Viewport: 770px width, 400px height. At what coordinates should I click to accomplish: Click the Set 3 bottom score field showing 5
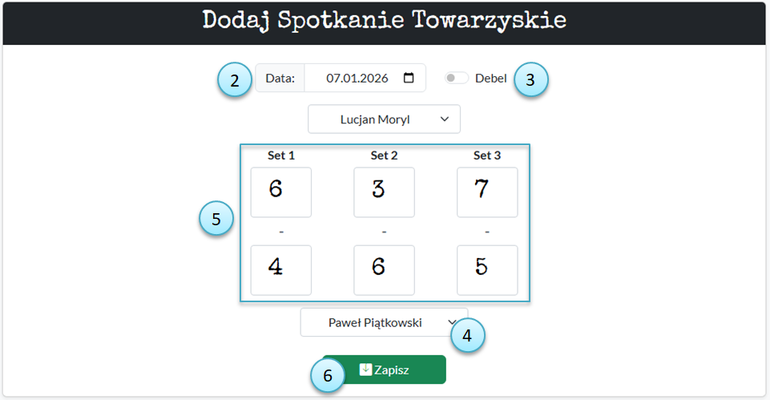(x=486, y=269)
